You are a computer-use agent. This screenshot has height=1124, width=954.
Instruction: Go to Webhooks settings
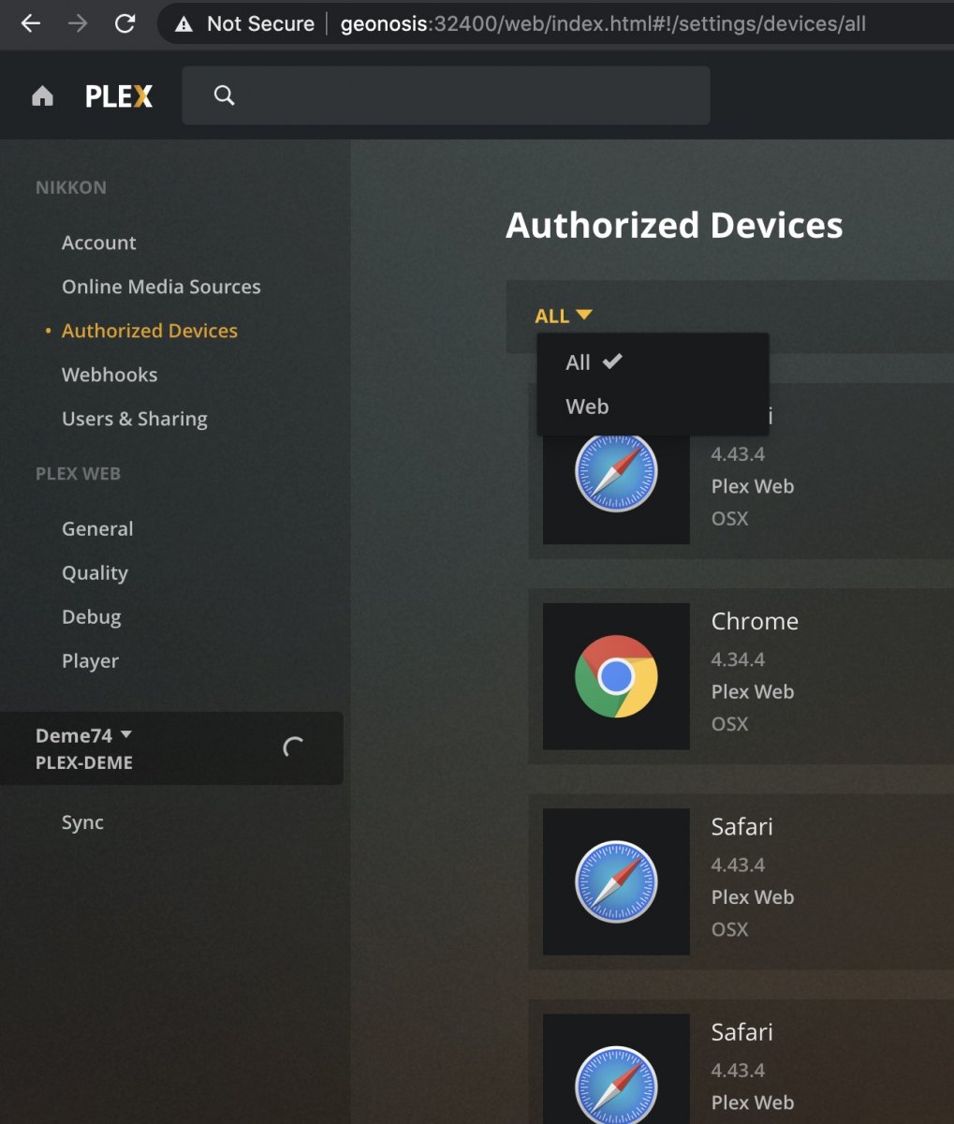[x=110, y=375]
